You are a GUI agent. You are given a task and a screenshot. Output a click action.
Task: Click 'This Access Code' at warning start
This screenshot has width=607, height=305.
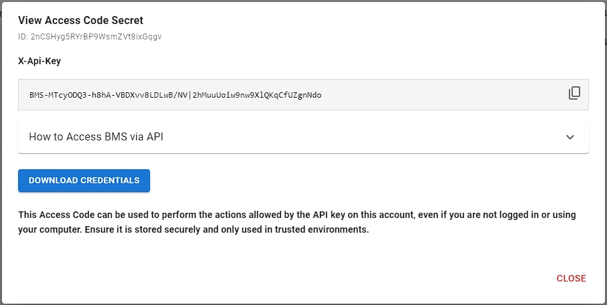pos(54,215)
